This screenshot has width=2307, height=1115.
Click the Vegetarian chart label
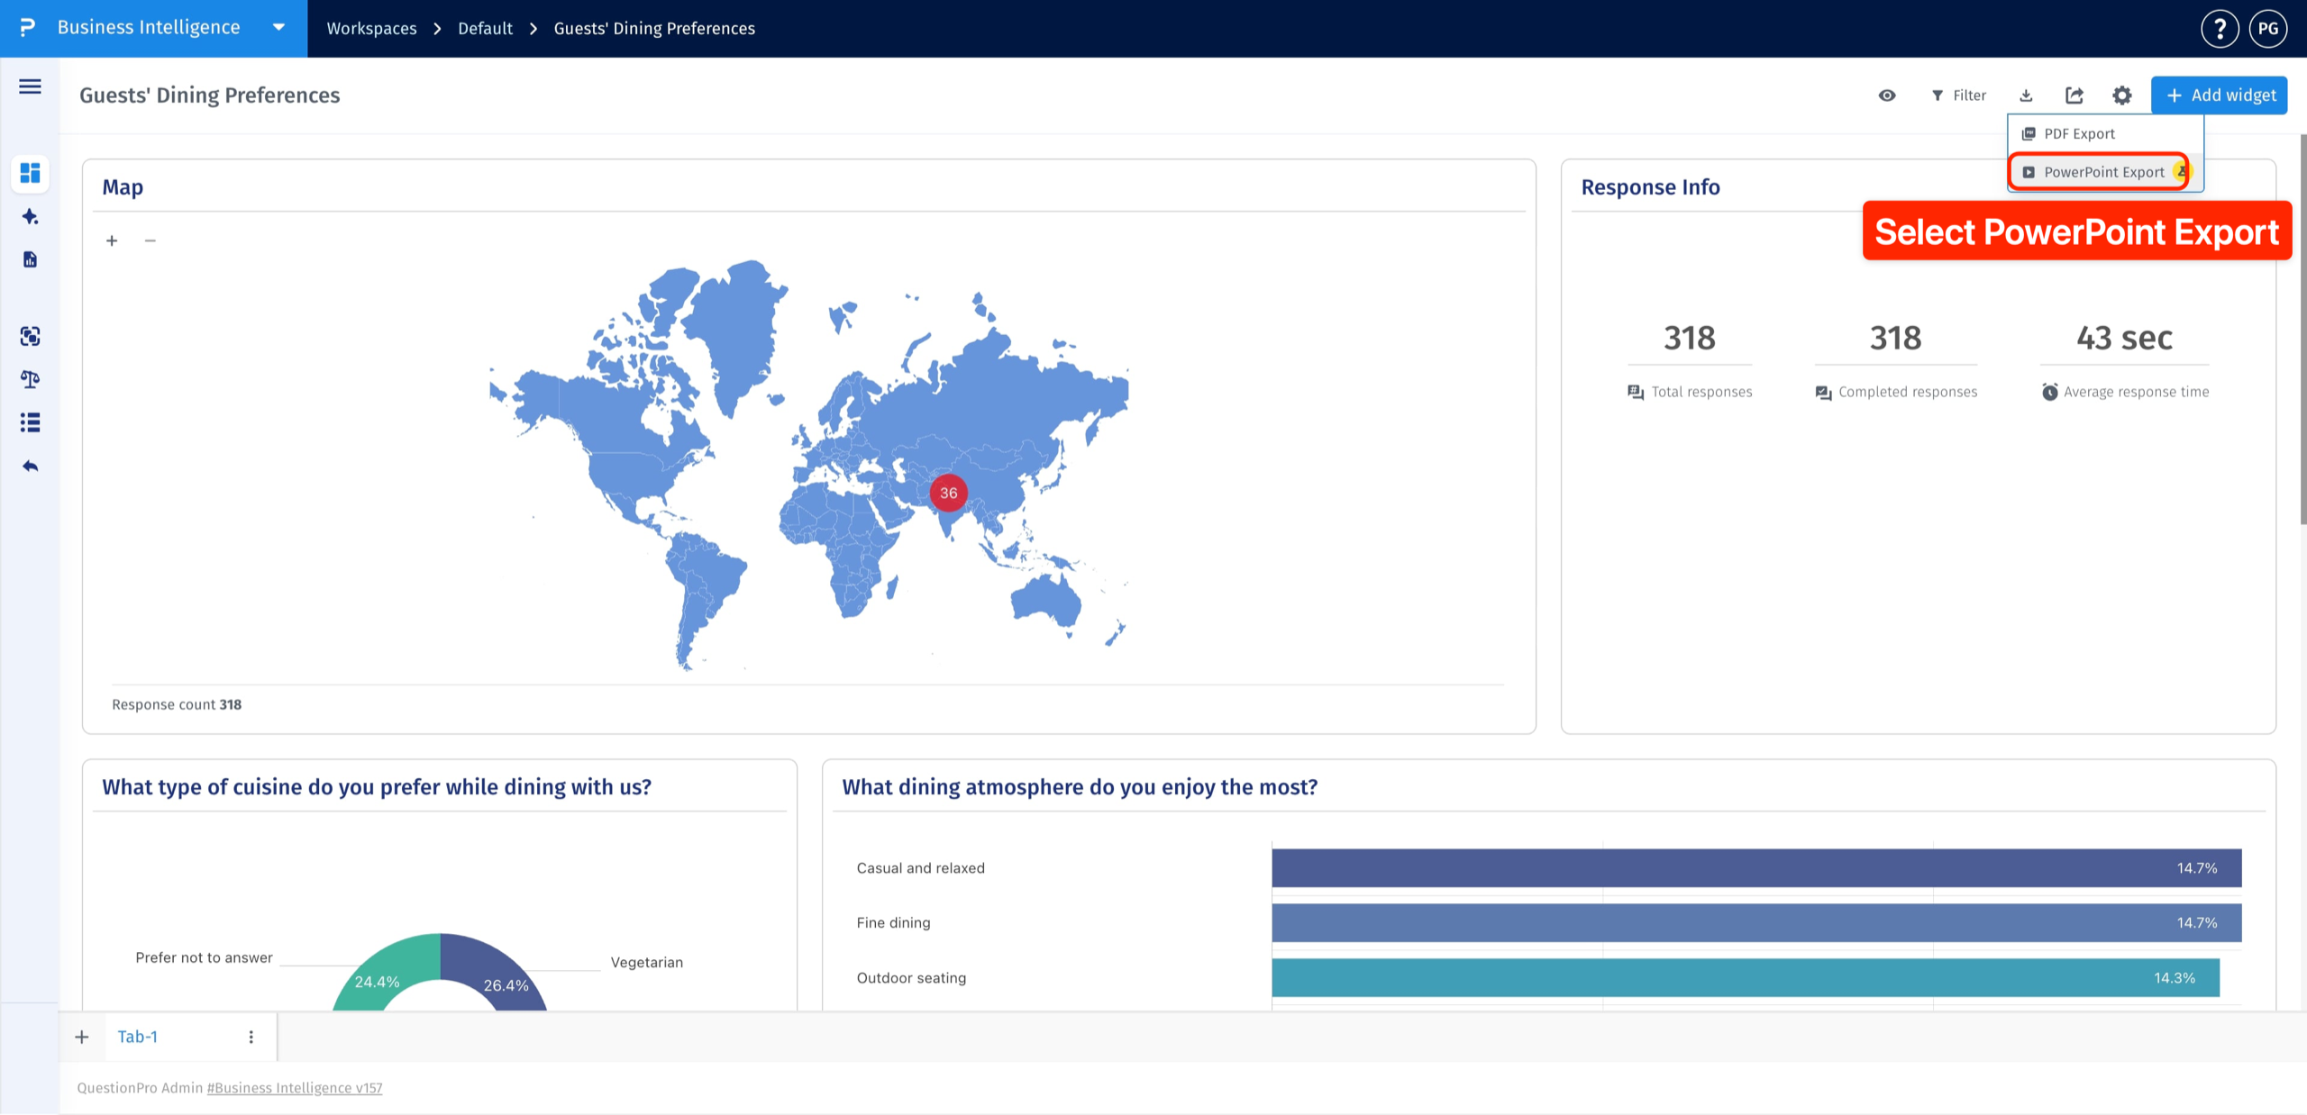pyautogui.click(x=647, y=962)
